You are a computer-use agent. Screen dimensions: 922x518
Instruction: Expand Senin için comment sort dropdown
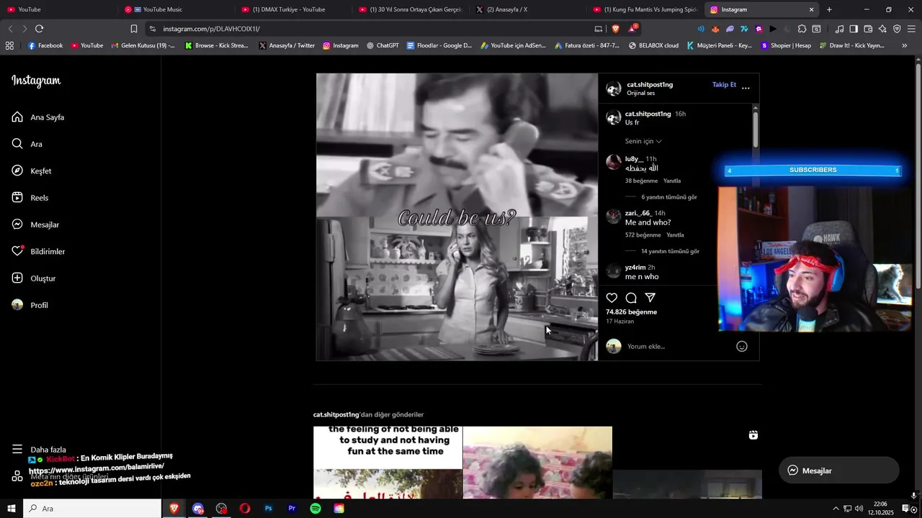(643, 141)
